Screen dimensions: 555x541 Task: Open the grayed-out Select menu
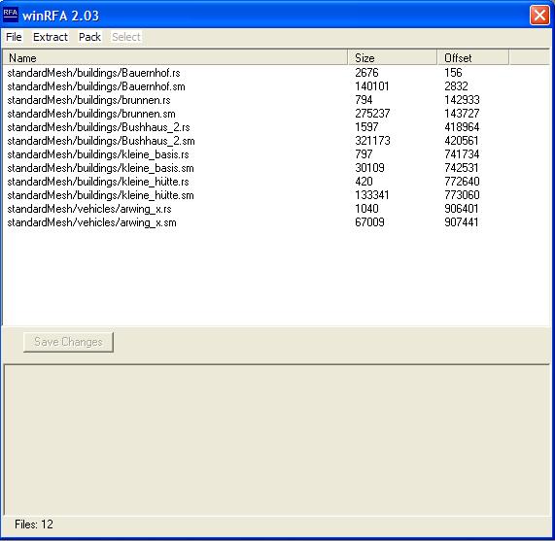[126, 37]
